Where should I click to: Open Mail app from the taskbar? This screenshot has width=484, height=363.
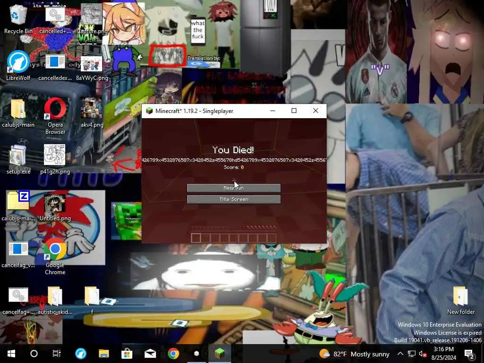click(150, 354)
